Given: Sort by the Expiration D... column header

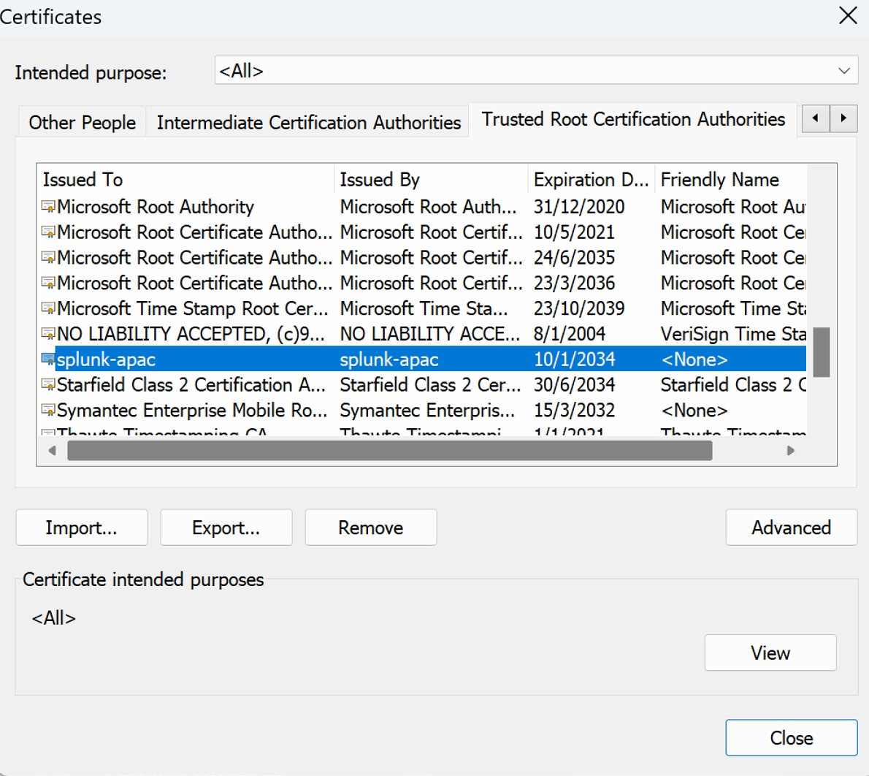Looking at the screenshot, I should [x=592, y=180].
